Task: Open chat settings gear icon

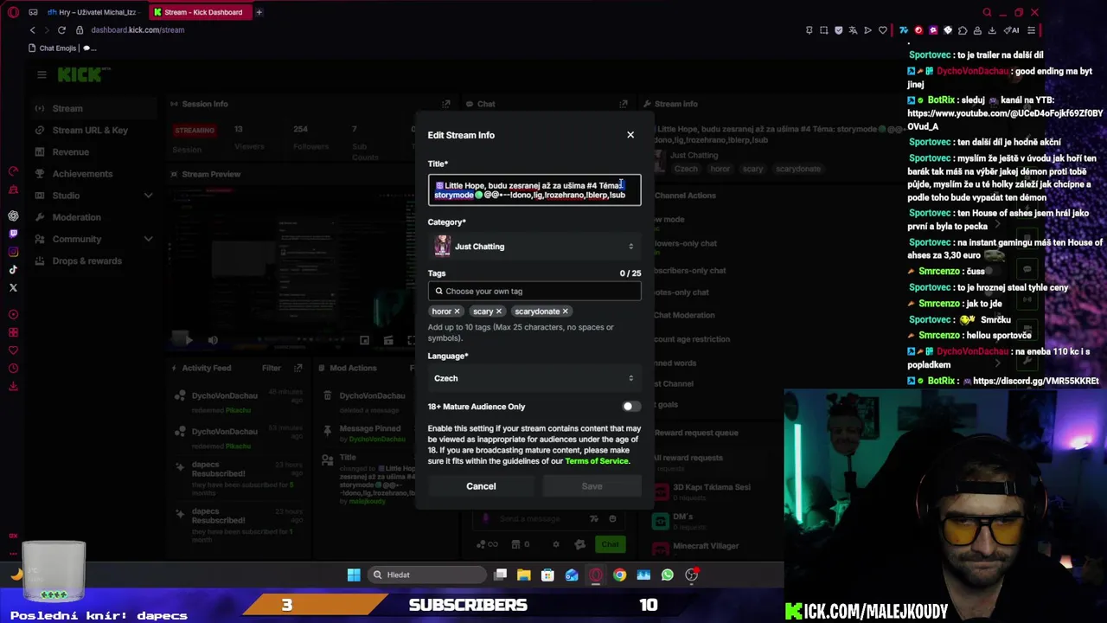Action: click(x=556, y=544)
